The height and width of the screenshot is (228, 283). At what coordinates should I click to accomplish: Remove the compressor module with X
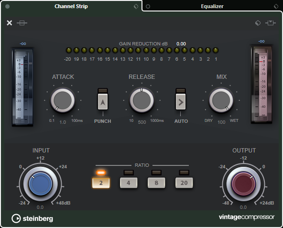[x=10, y=23]
